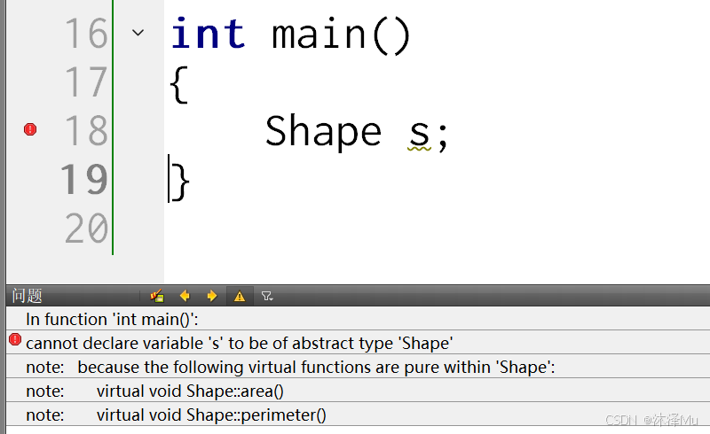Click the 'main()' function name

(x=341, y=35)
